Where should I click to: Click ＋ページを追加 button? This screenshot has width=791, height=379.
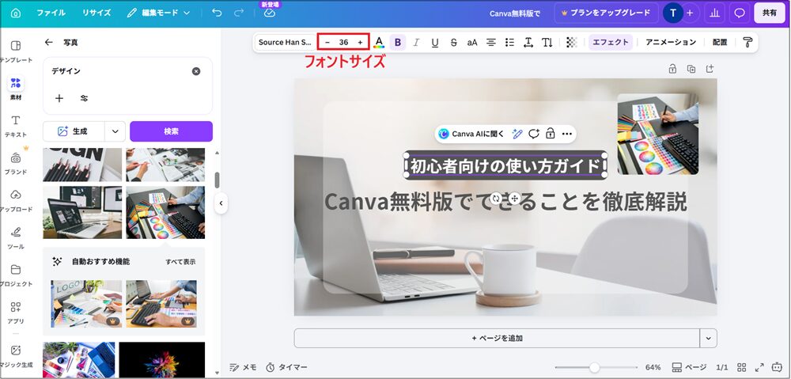pos(497,338)
